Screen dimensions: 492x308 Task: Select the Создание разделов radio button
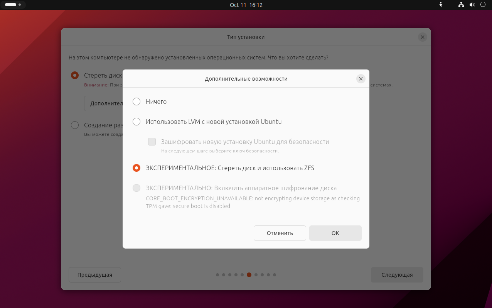(75, 125)
